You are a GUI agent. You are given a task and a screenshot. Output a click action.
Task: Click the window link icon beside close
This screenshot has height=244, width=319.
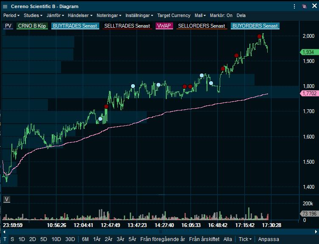tap(304, 6)
